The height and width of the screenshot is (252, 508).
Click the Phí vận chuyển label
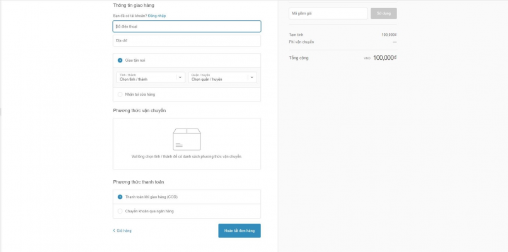click(301, 42)
